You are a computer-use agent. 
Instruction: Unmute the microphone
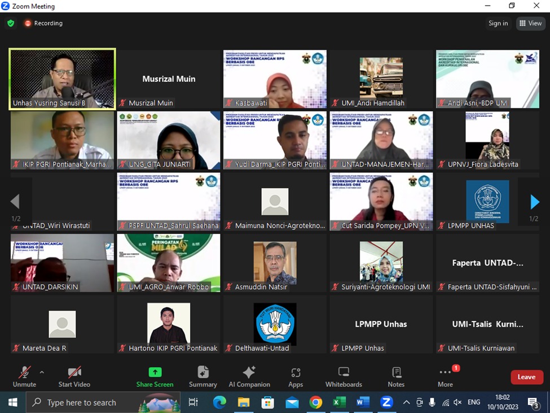24,377
